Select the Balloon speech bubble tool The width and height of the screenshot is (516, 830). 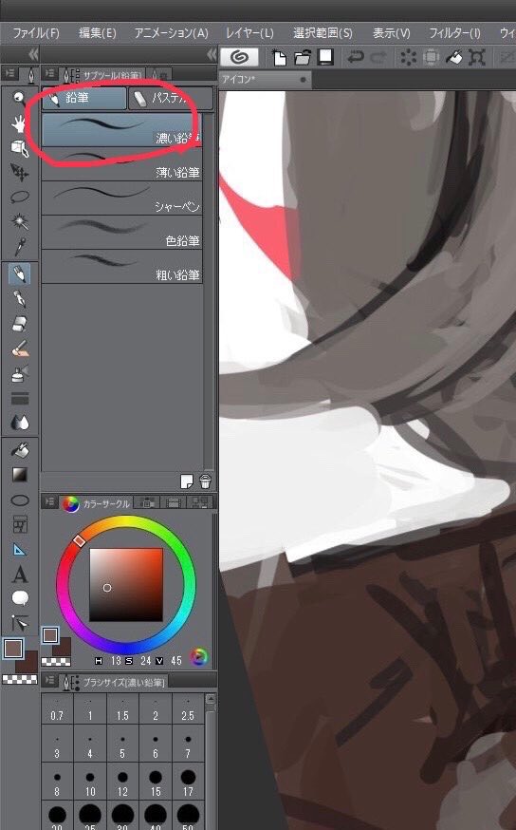19,598
